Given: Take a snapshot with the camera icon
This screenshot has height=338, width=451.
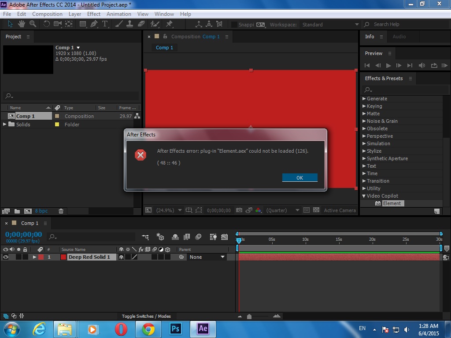Looking at the screenshot, I should click(x=239, y=210).
